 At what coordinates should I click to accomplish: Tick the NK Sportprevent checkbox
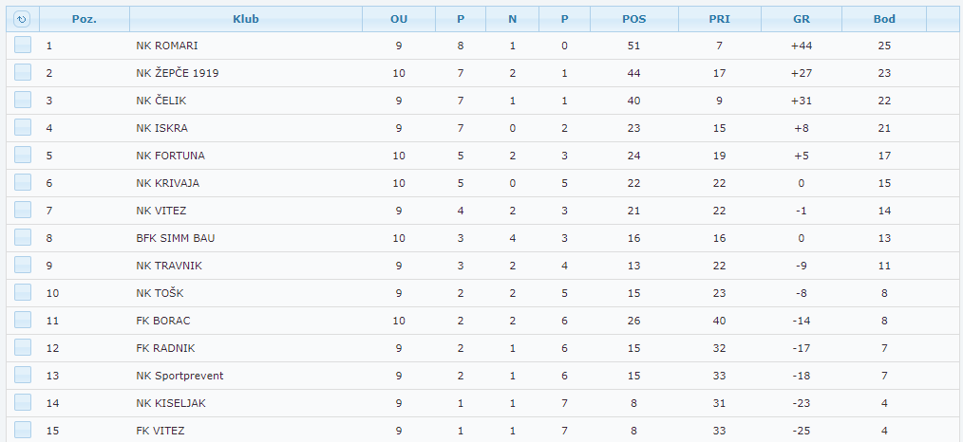[x=23, y=376]
